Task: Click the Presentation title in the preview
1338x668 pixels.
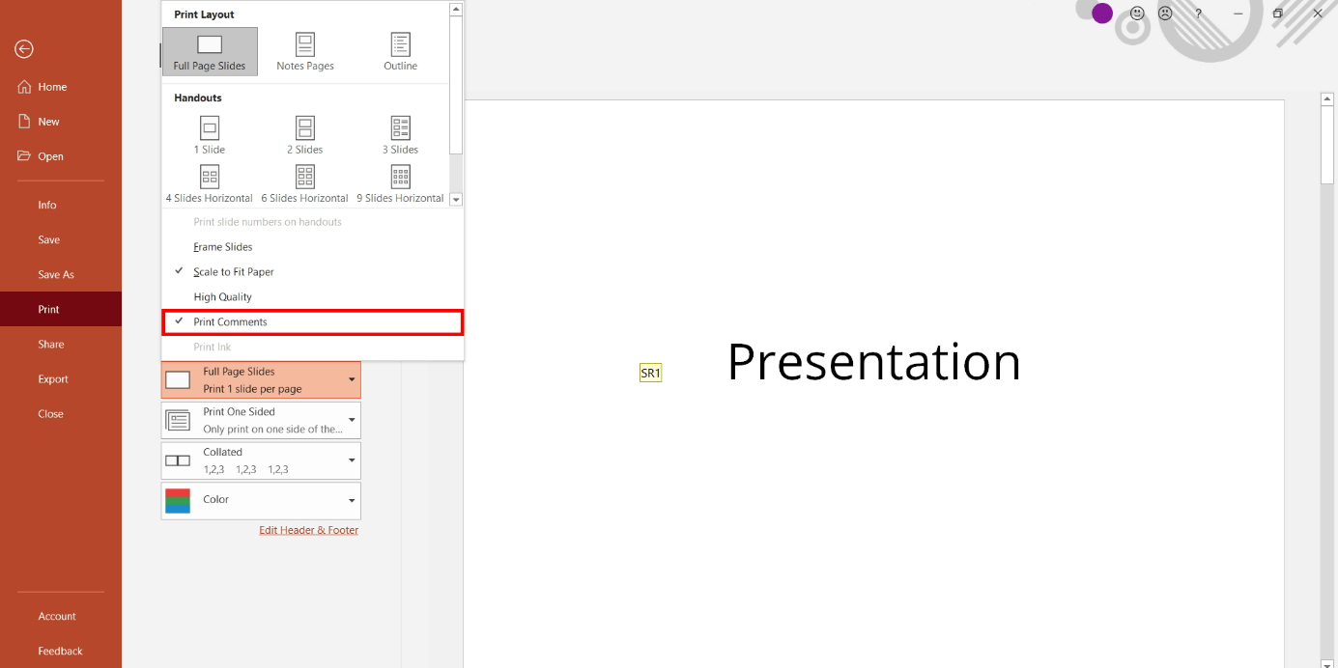Action: click(873, 362)
